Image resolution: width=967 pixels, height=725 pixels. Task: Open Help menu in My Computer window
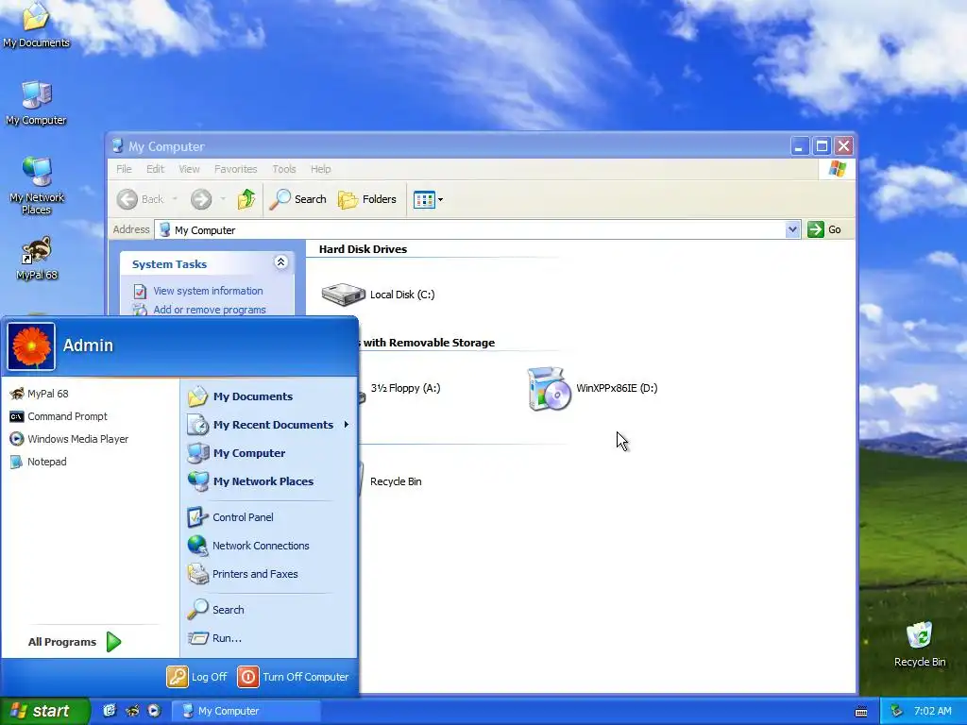click(x=321, y=169)
